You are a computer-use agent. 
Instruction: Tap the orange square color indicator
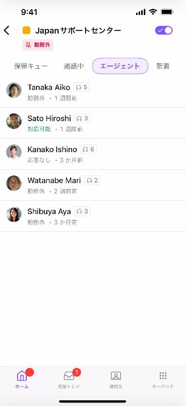tap(26, 30)
